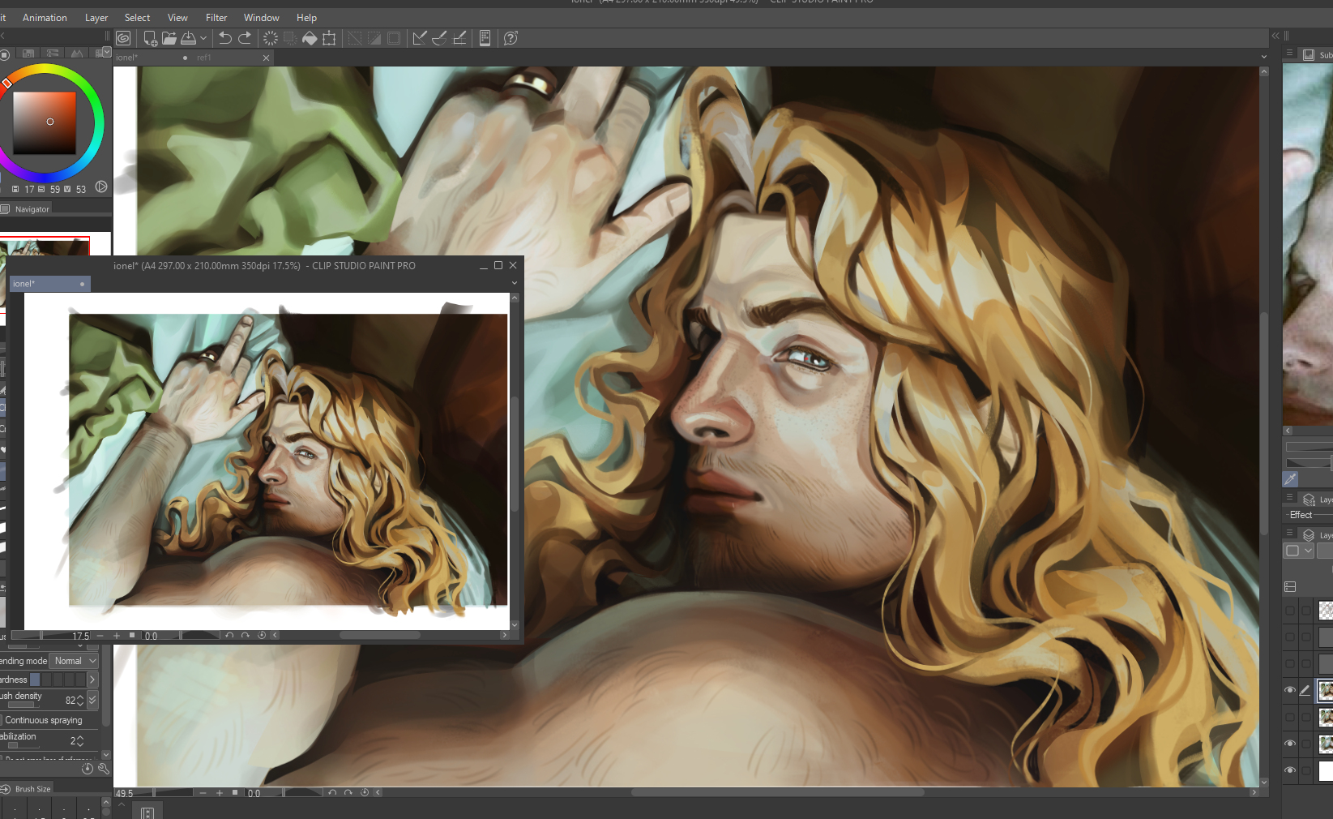Screen dimensions: 1333x819
Task: Click the Fill paint bucket icon
Action: [310, 38]
